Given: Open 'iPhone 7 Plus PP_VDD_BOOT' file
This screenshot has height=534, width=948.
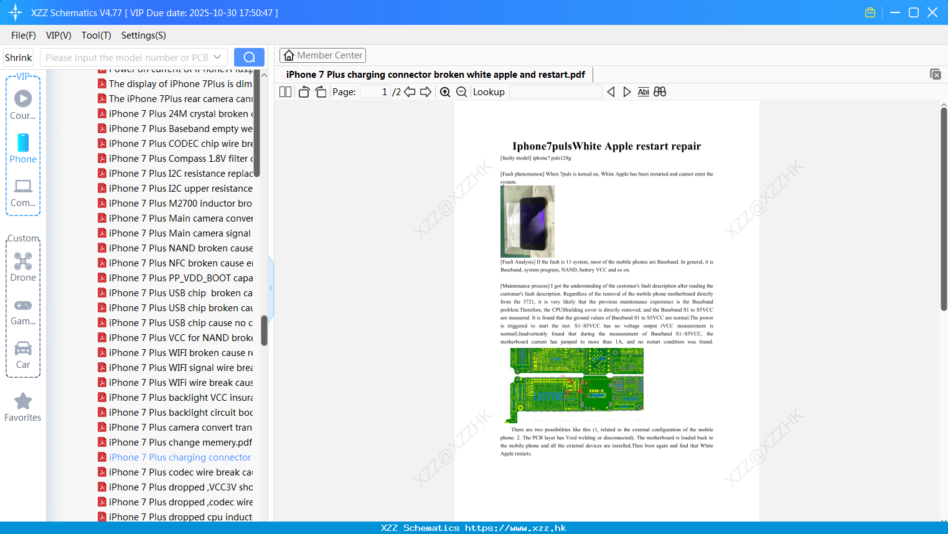Looking at the screenshot, I should [176, 278].
